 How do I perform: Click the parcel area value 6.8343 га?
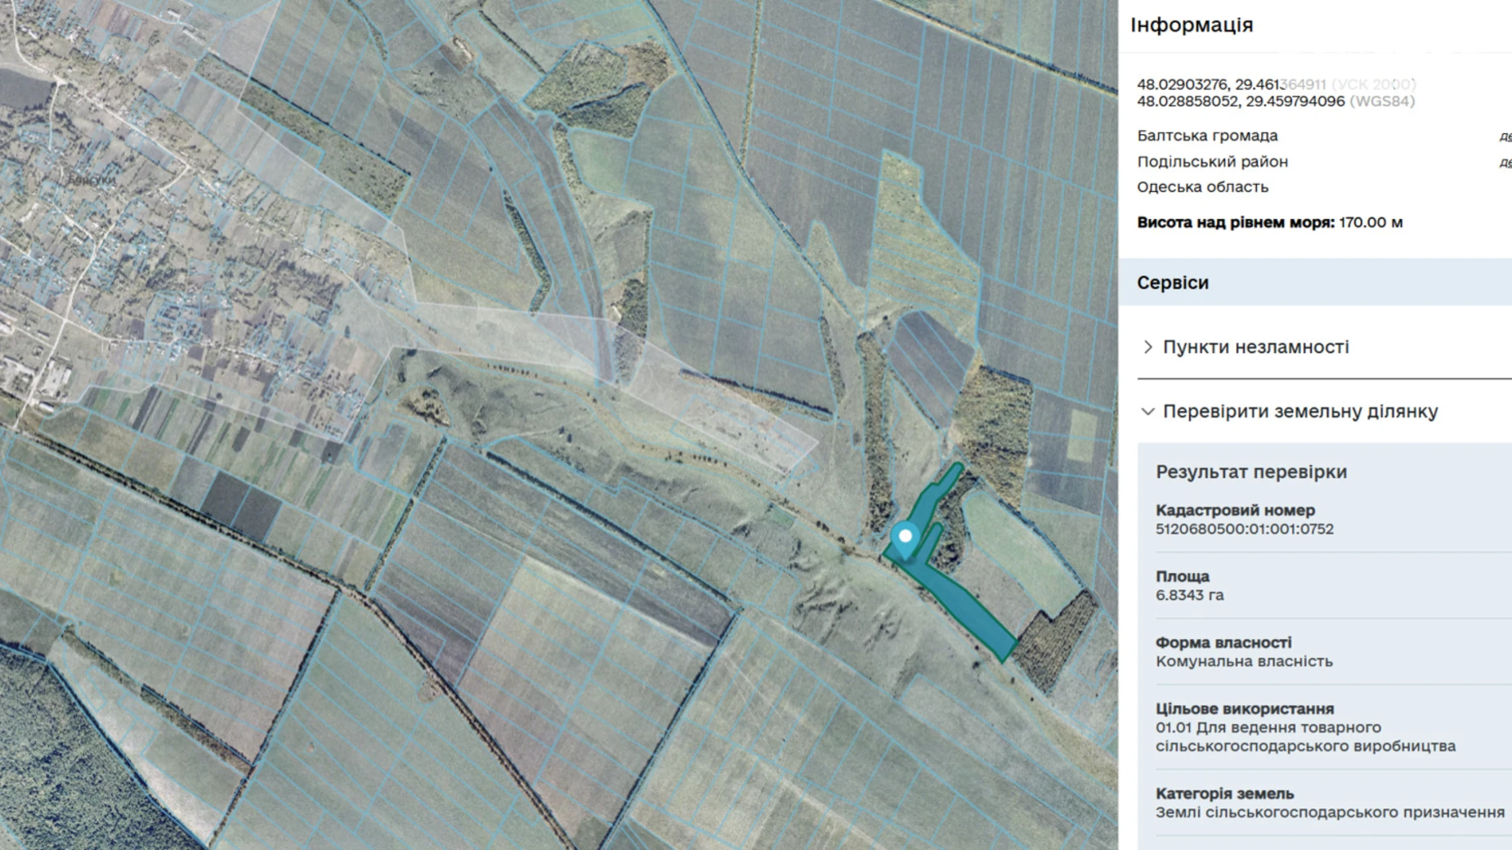pyautogui.click(x=1189, y=595)
